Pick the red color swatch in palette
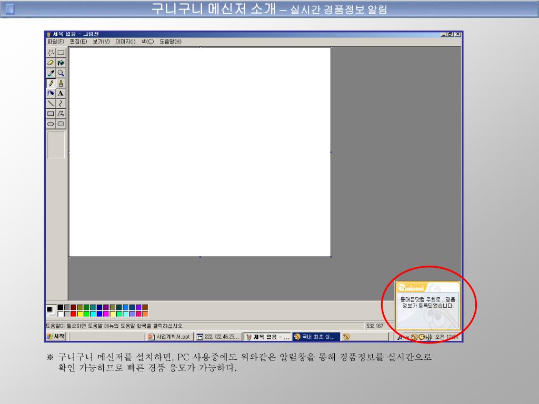This screenshot has height=404, width=539. click(74, 314)
